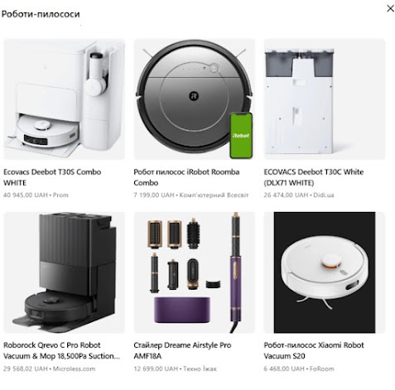Image resolution: width=395 pixels, height=390 pixels.
Task: Click the Робот-пилосос Xiaomi Robot Vacuum S20 title
Action: 314,350
